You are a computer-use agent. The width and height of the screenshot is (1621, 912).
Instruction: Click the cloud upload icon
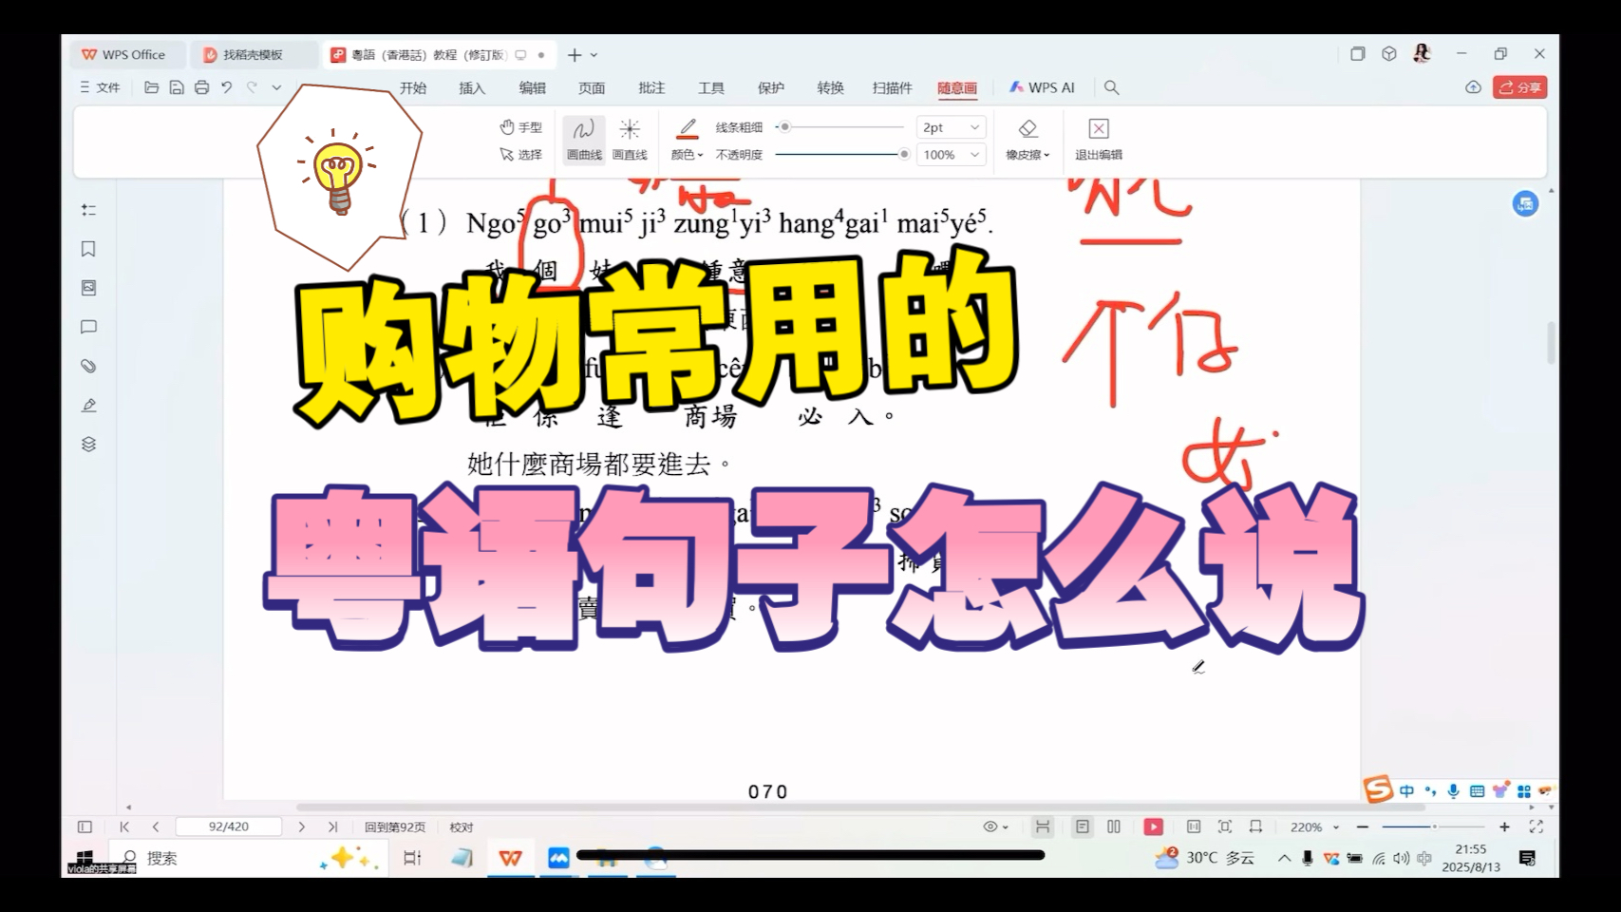coord(1473,87)
